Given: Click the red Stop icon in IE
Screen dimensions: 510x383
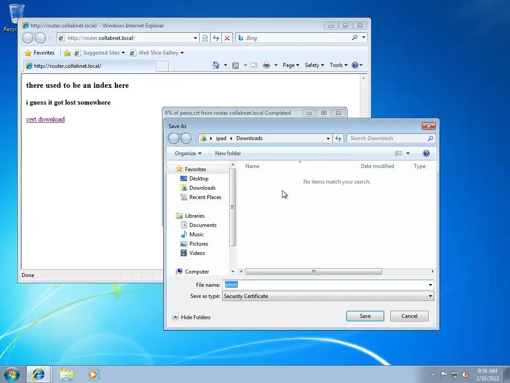Looking at the screenshot, I should [227, 38].
